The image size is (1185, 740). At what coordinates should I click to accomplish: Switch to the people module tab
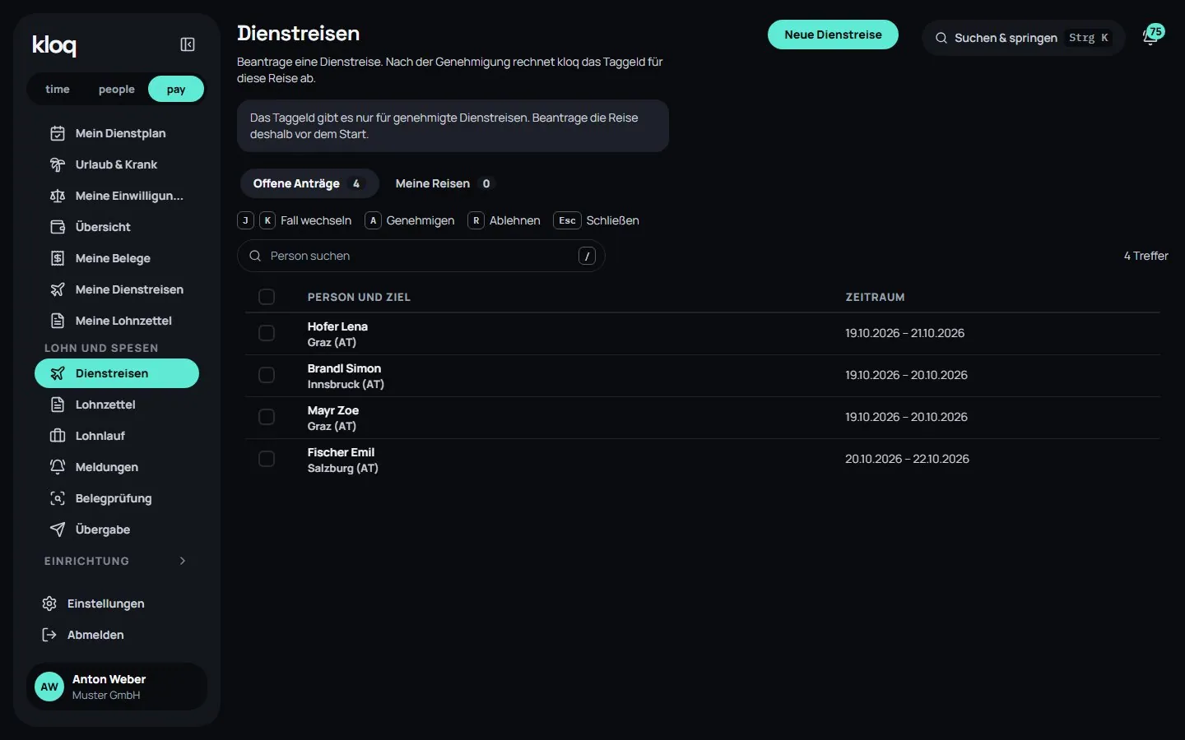[x=117, y=89]
